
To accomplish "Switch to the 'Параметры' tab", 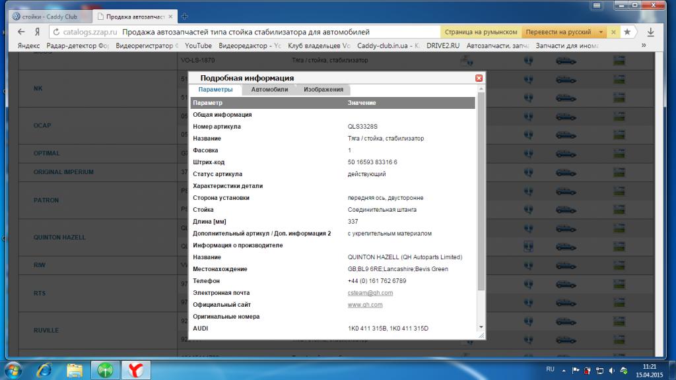I will [x=215, y=89].
